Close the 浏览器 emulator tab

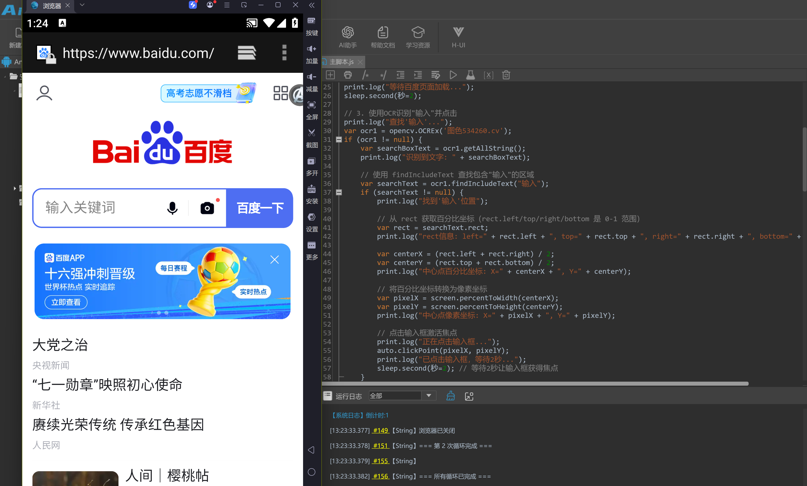pyautogui.click(x=67, y=5)
